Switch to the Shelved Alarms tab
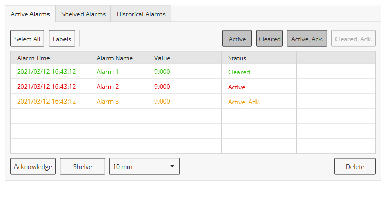Screen dimensions: 384x201 point(84,14)
